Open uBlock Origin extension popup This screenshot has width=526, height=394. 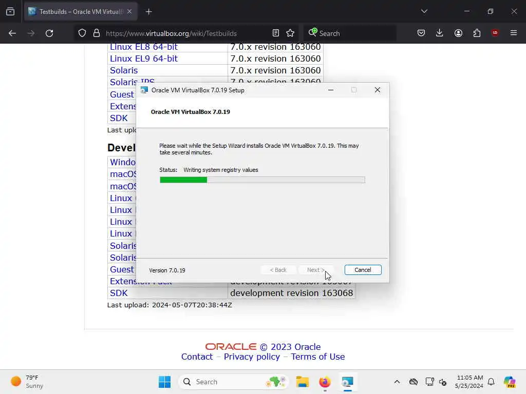coord(495,33)
